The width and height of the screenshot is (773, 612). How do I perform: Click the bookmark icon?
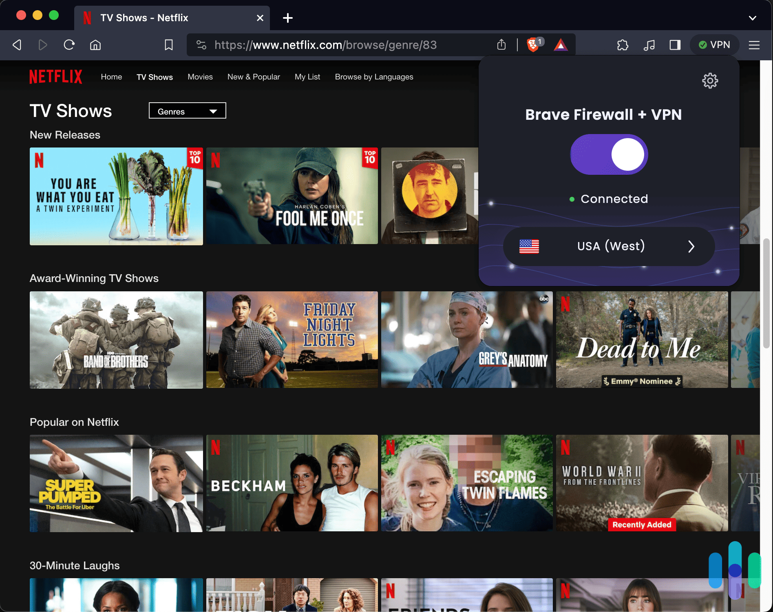[168, 45]
